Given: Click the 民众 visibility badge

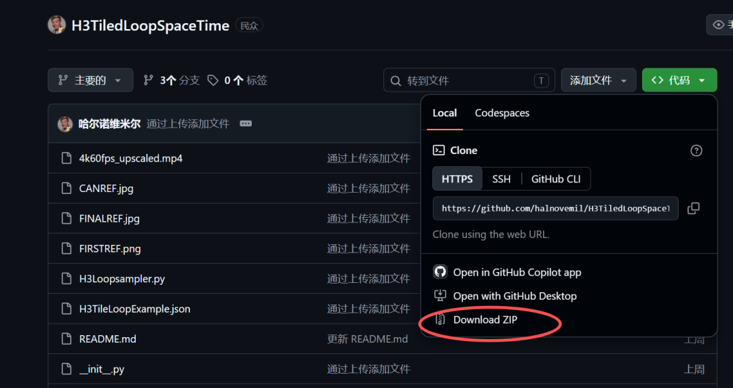Looking at the screenshot, I should (249, 25).
